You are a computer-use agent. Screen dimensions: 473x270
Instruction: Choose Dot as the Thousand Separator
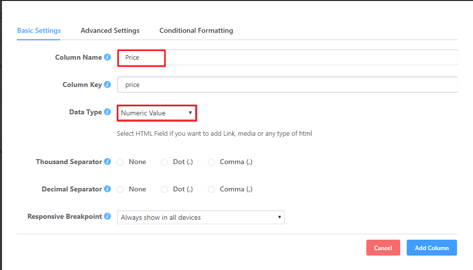point(164,162)
